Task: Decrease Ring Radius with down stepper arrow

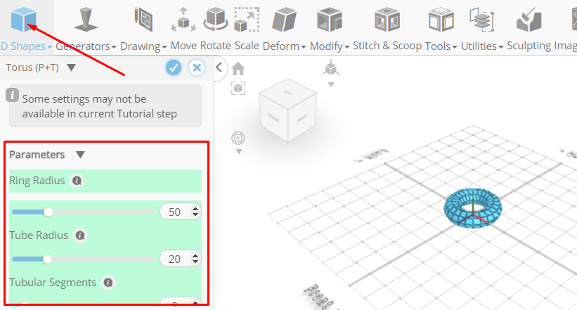Action: click(195, 215)
